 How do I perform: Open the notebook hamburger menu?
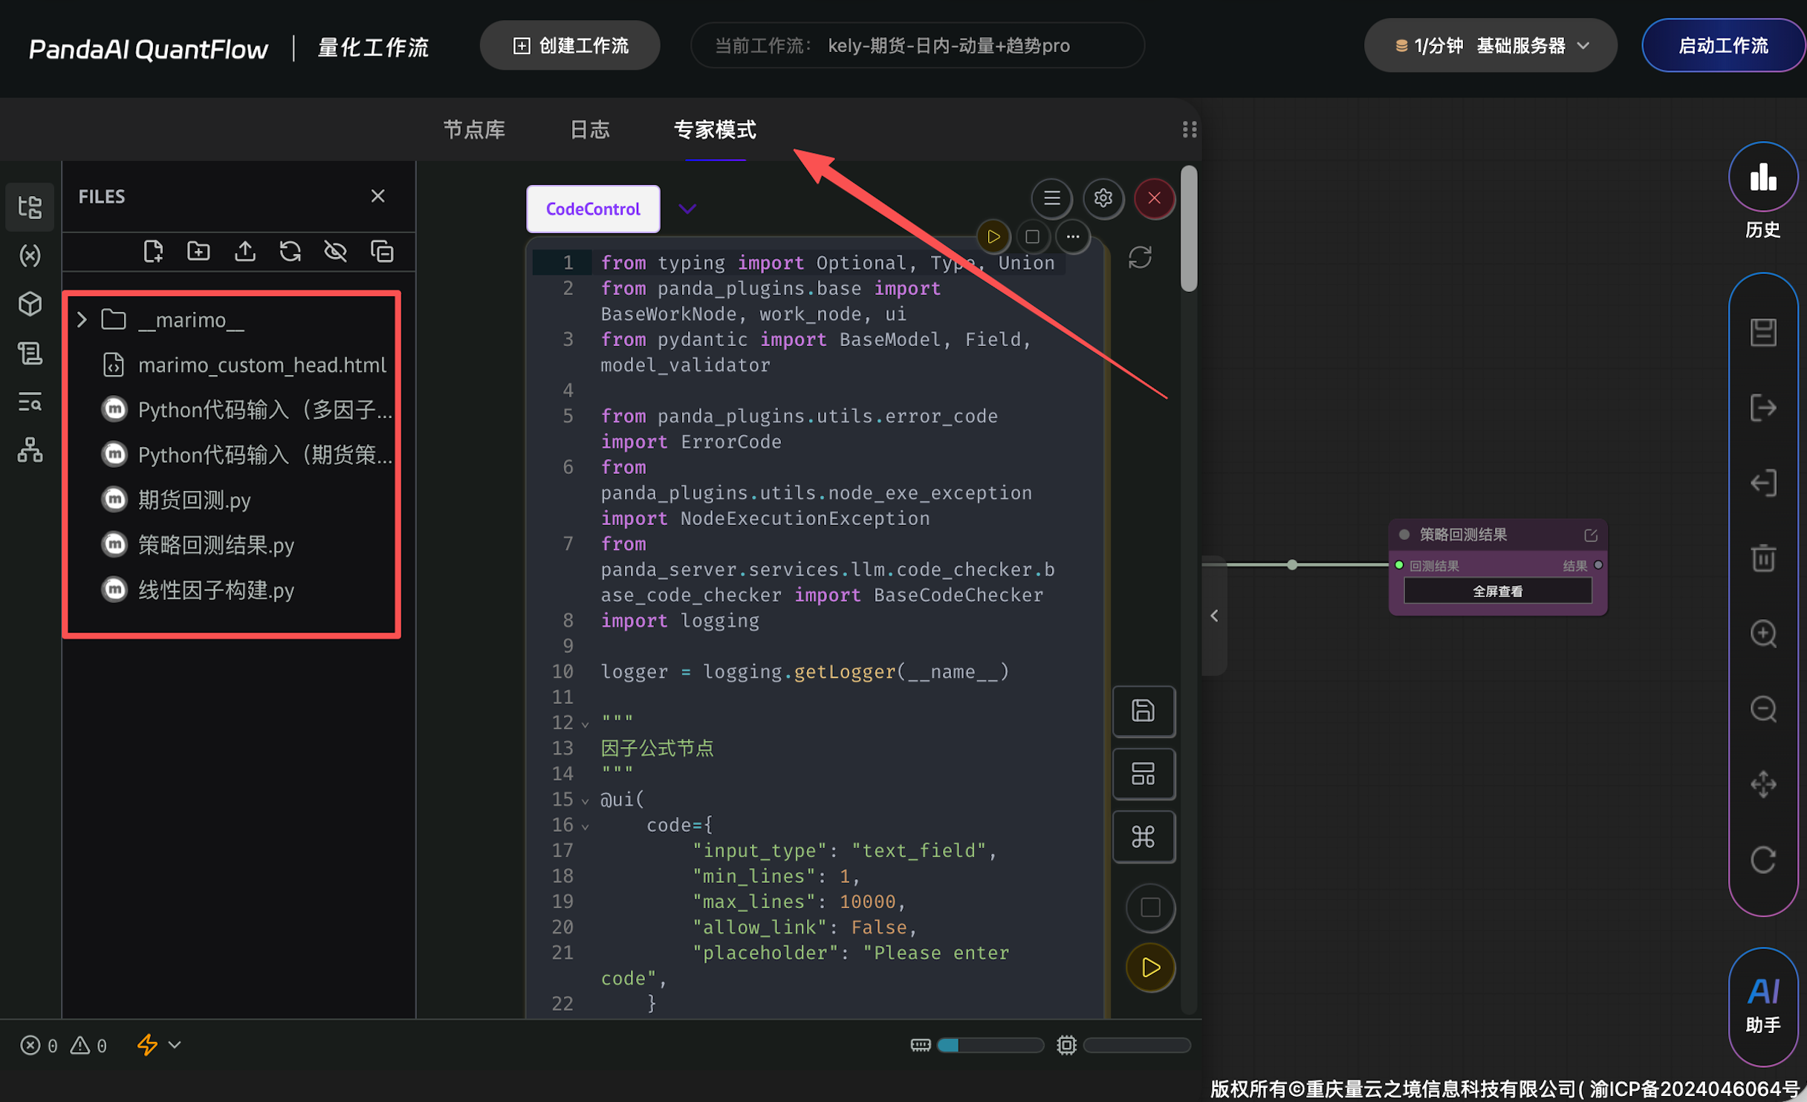click(x=1051, y=198)
